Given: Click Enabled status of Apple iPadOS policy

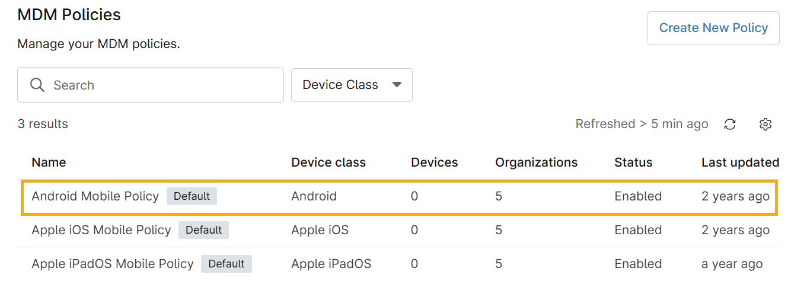Looking at the screenshot, I should [x=638, y=264].
